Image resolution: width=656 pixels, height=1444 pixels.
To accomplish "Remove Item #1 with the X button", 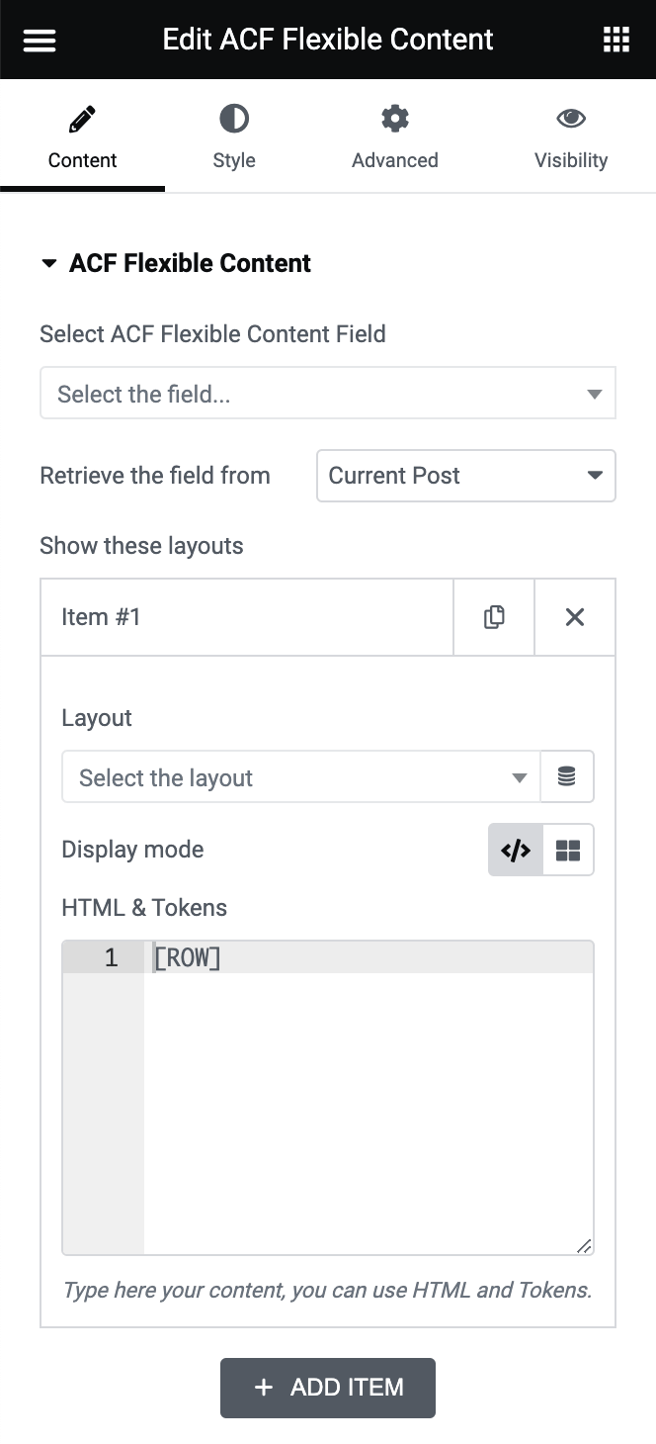I will tap(574, 616).
